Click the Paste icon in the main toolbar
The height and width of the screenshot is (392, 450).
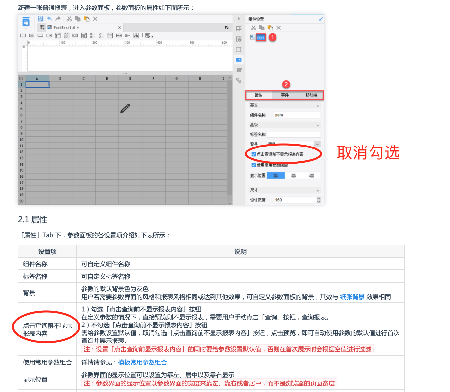(x=87, y=19)
